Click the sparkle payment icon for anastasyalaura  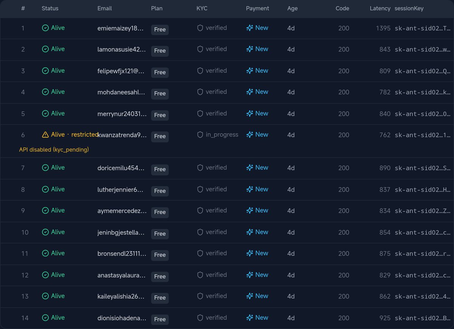[x=249, y=275]
